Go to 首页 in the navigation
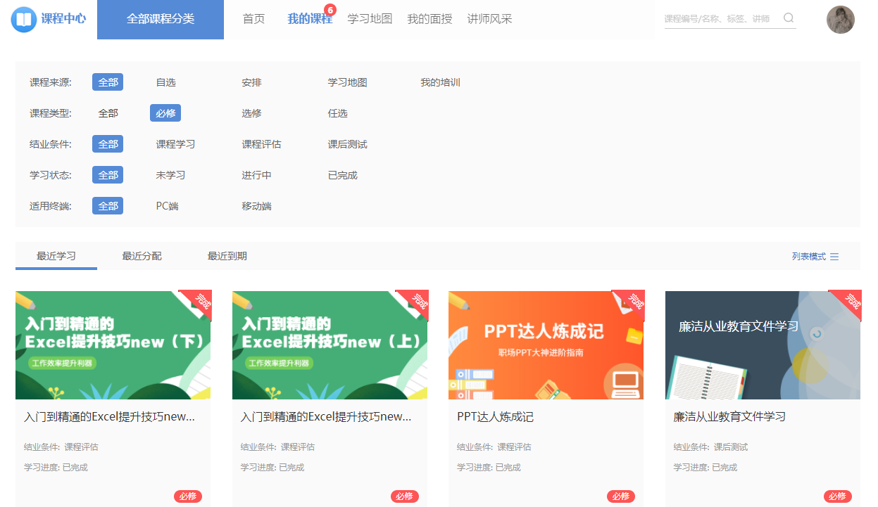Viewport: 878px width, 507px height. click(253, 19)
